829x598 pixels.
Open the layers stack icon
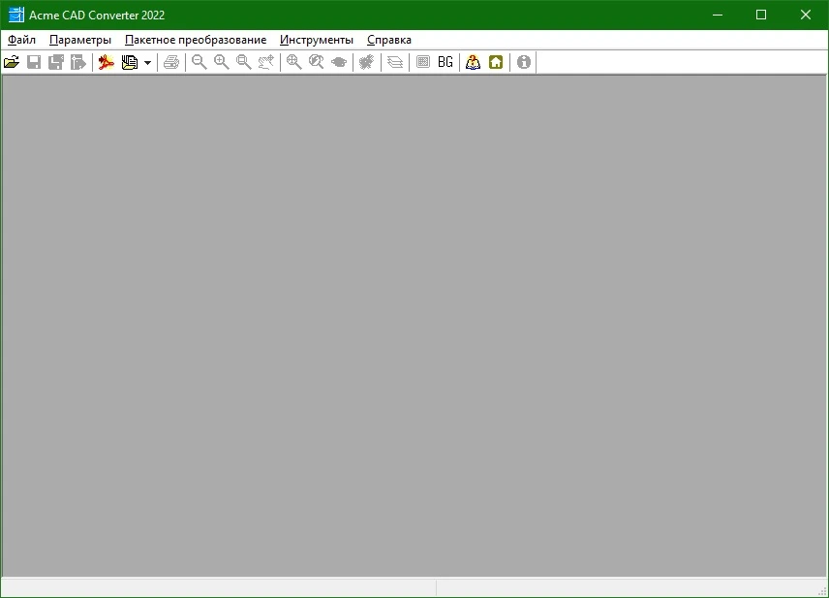tap(395, 62)
